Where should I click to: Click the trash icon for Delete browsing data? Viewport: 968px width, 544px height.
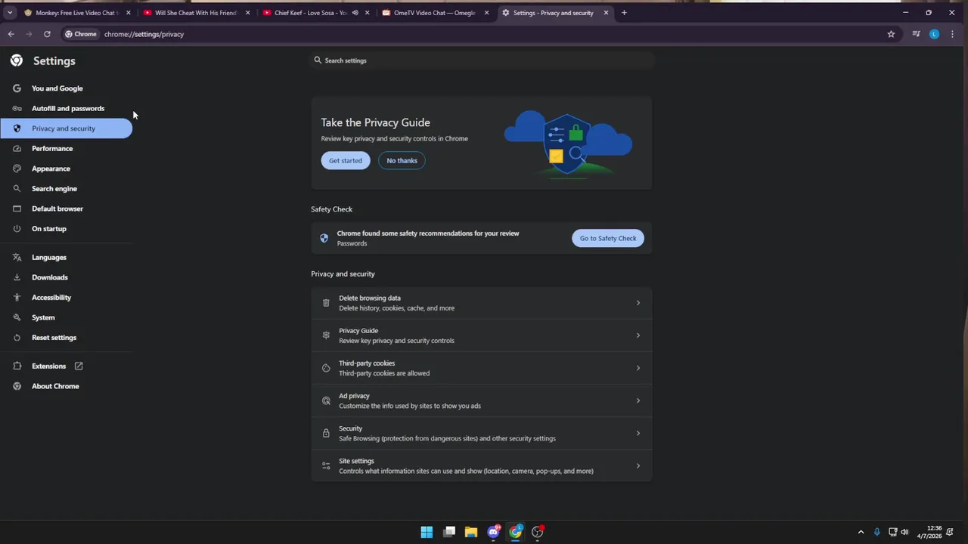(x=326, y=303)
